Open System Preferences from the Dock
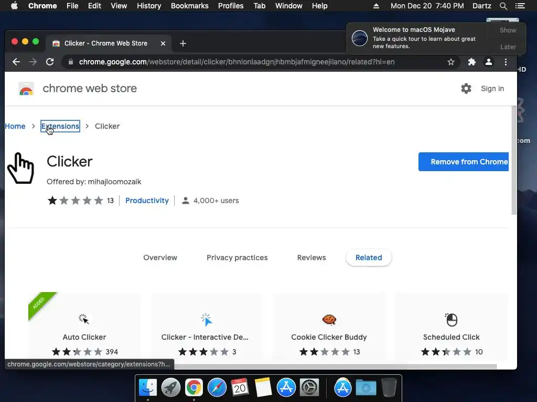537x402 pixels. 309,388
